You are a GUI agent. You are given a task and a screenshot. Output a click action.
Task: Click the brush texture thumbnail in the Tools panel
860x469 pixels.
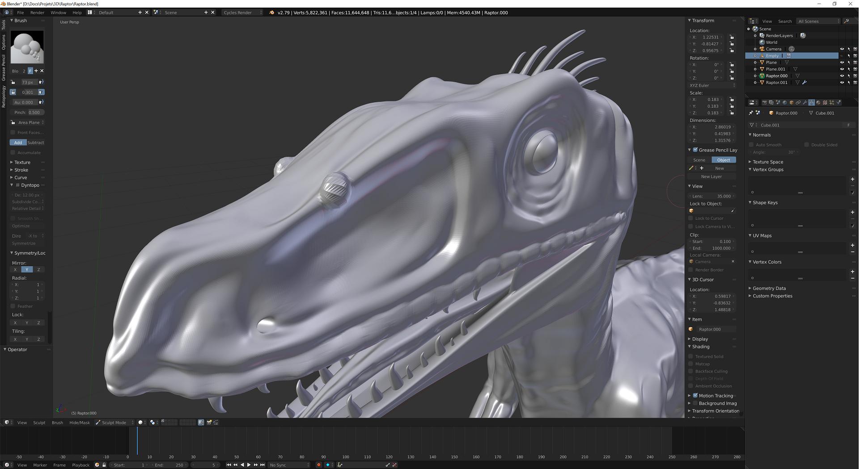(27, 47)
